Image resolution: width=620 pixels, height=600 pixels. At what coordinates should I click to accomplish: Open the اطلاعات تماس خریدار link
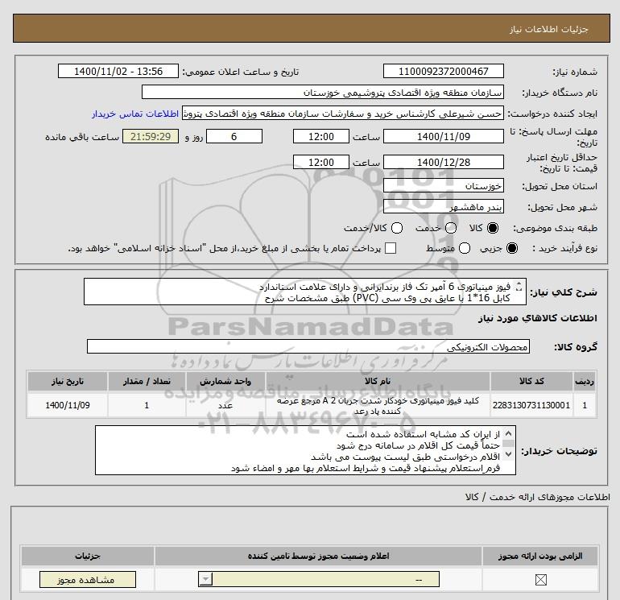pos(135,114)
